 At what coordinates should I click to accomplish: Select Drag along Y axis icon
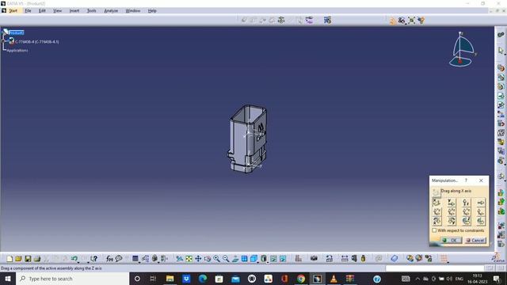pyautogui.click(x=451, y=203)
